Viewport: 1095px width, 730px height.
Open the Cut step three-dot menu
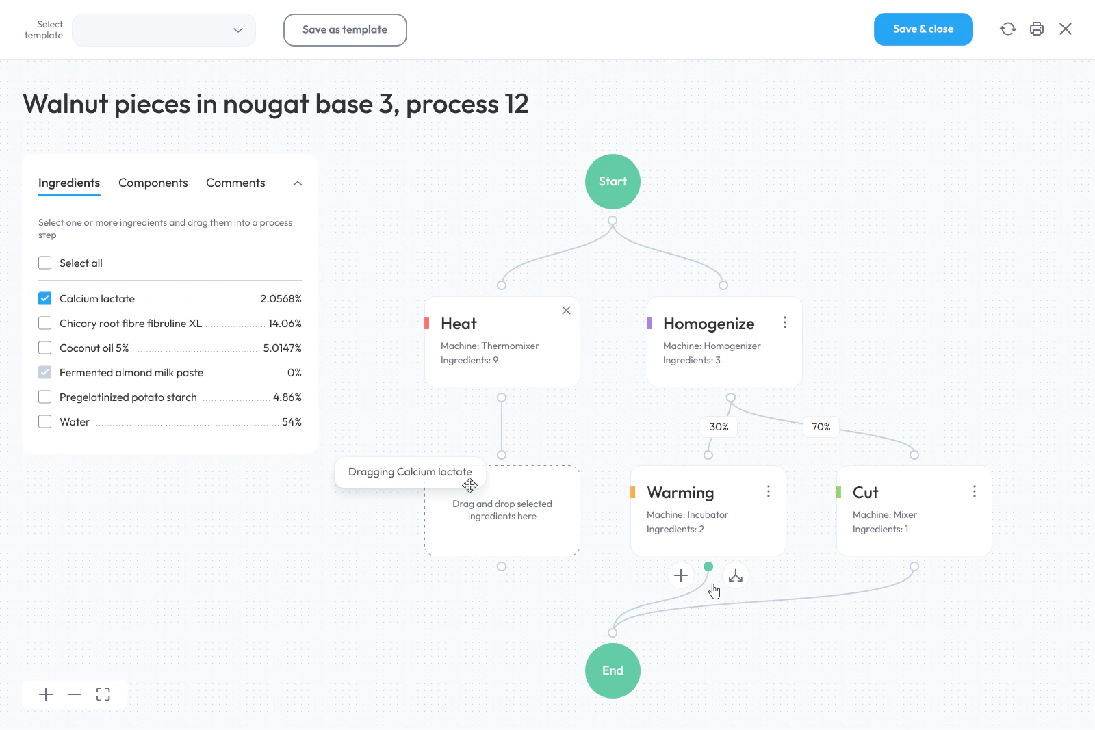point(975,491)
